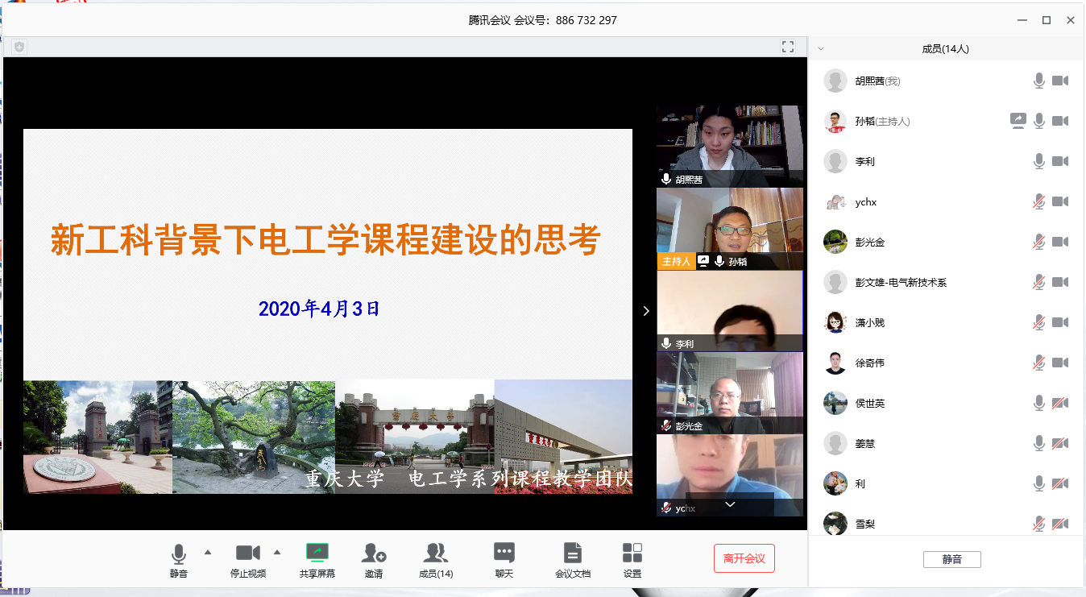
Task: Open the 聊天 chat icon
Action: click(504, 553)
